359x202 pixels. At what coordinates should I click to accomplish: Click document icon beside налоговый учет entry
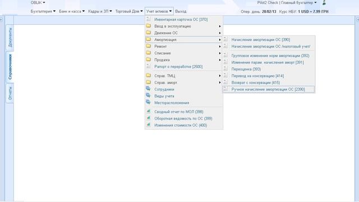click(x=225, y=46)
